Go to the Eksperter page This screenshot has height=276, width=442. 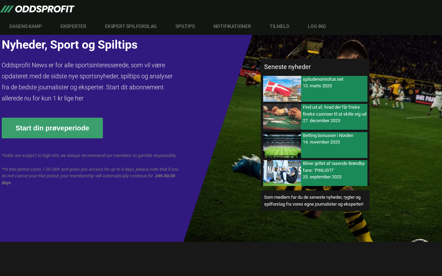click(x=73, y=26)
